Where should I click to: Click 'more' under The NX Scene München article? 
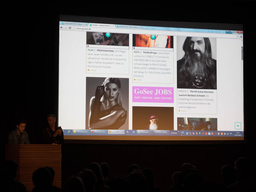pyautogui.click(x=183, y=111)
